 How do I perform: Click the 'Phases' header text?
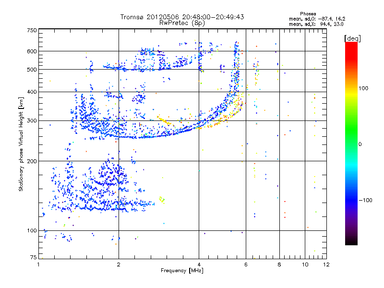308,14
